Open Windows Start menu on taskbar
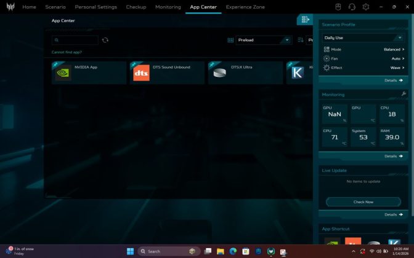414x258 pixels. click(130, 251)
